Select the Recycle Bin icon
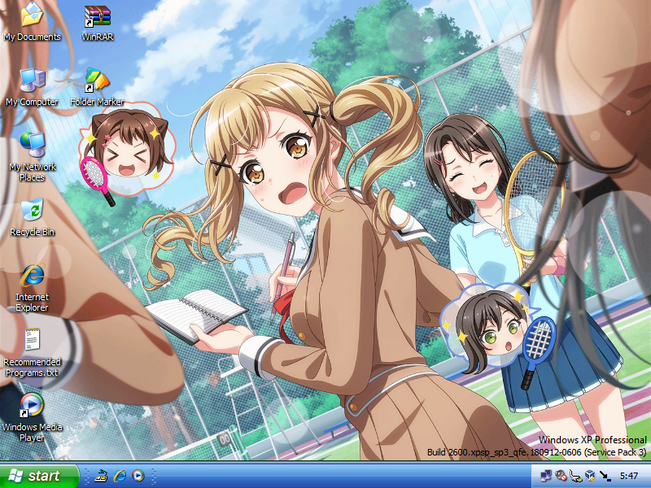Viewport: 651px width, 488px height. tap(32, 217)
